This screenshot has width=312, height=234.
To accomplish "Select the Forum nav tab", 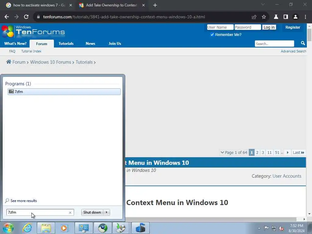I will (41, 44).
